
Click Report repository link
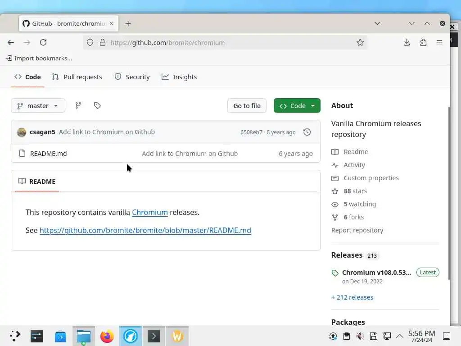click(357, 230)
